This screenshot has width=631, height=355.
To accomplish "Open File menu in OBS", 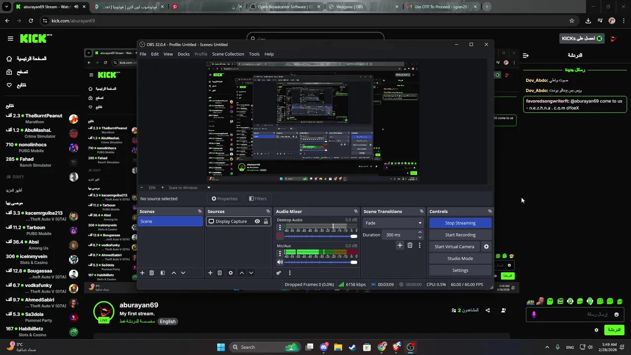I will pyautogui.click(x=143, y=54).
